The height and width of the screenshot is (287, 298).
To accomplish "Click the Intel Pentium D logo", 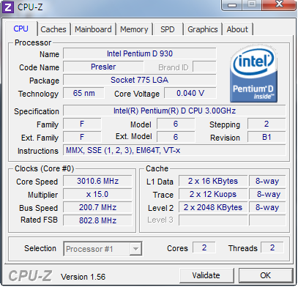I will point(253,74).
